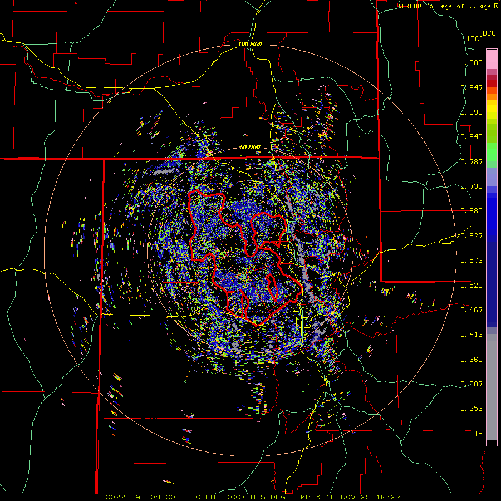
Task: Select the 0.253 scale value
Action: (x=471, y=409)
